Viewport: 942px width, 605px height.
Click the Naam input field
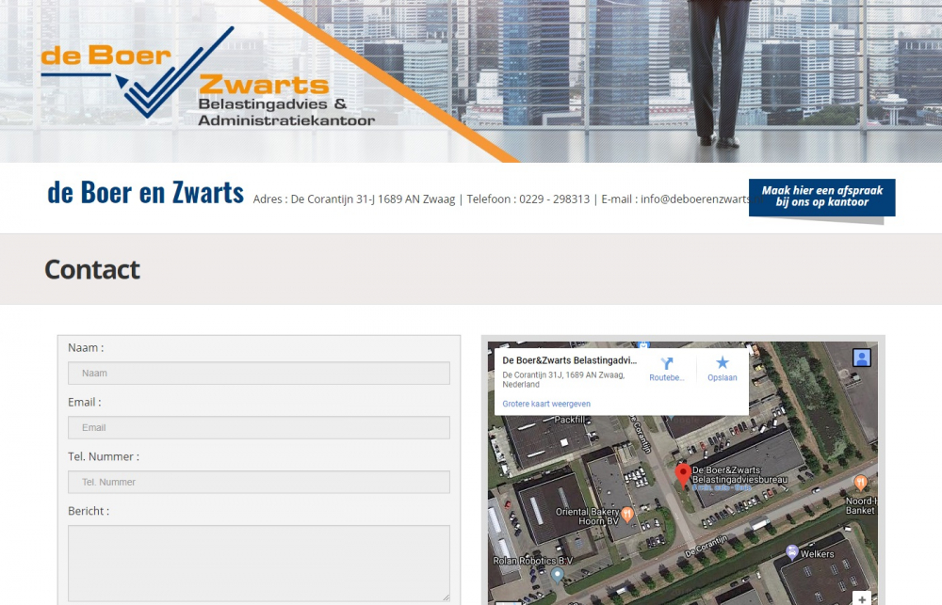point(259,373)
